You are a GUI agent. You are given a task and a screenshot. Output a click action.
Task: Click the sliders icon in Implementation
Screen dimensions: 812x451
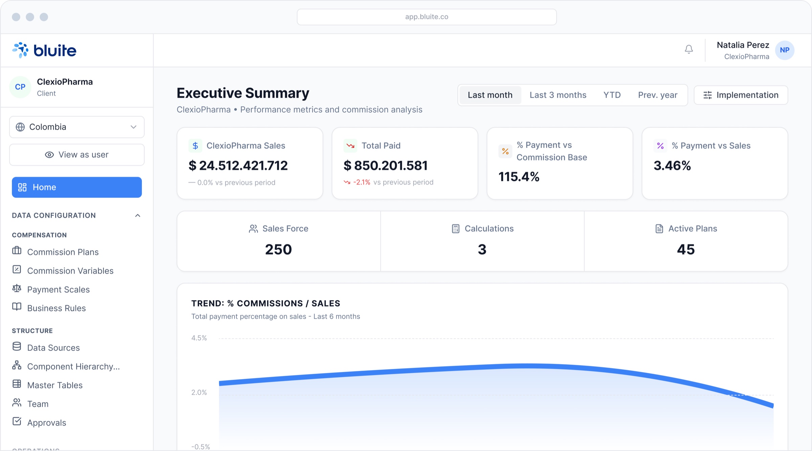click(707, 95)
